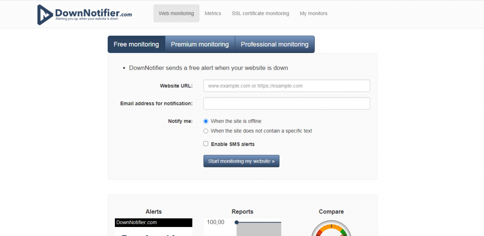Click the Alerts heading
Viewport: 484px width, 236px height.
(154, 211)
